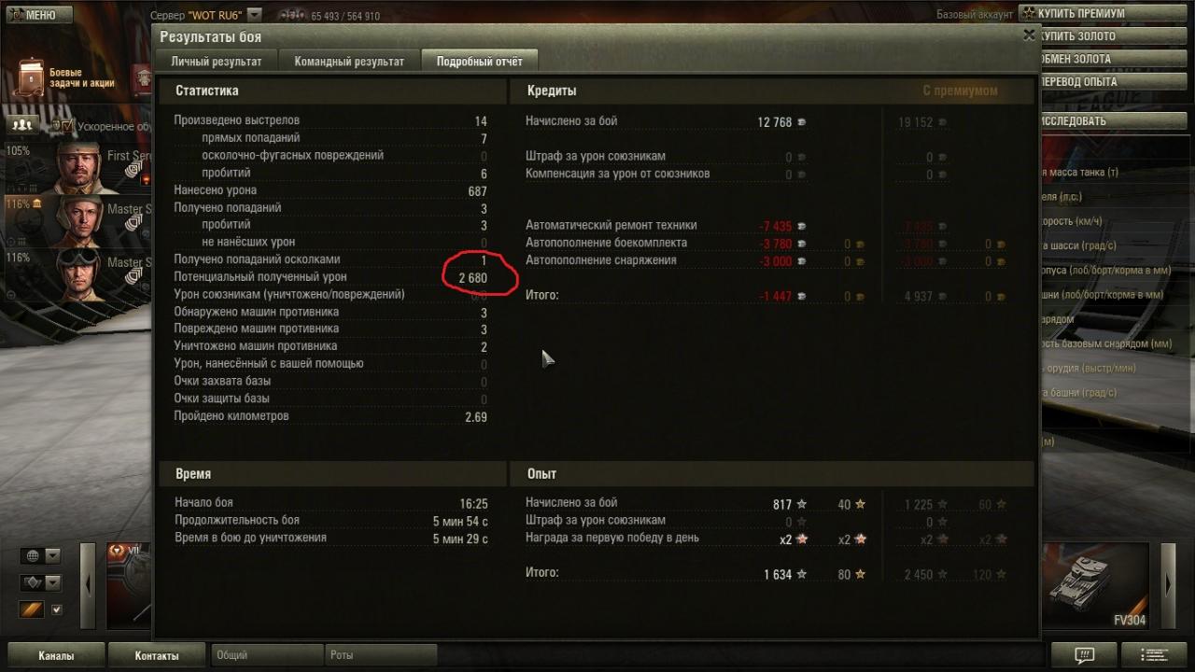Select the first crew member portrait
The image size is (1195, 672).
(79, 167)
